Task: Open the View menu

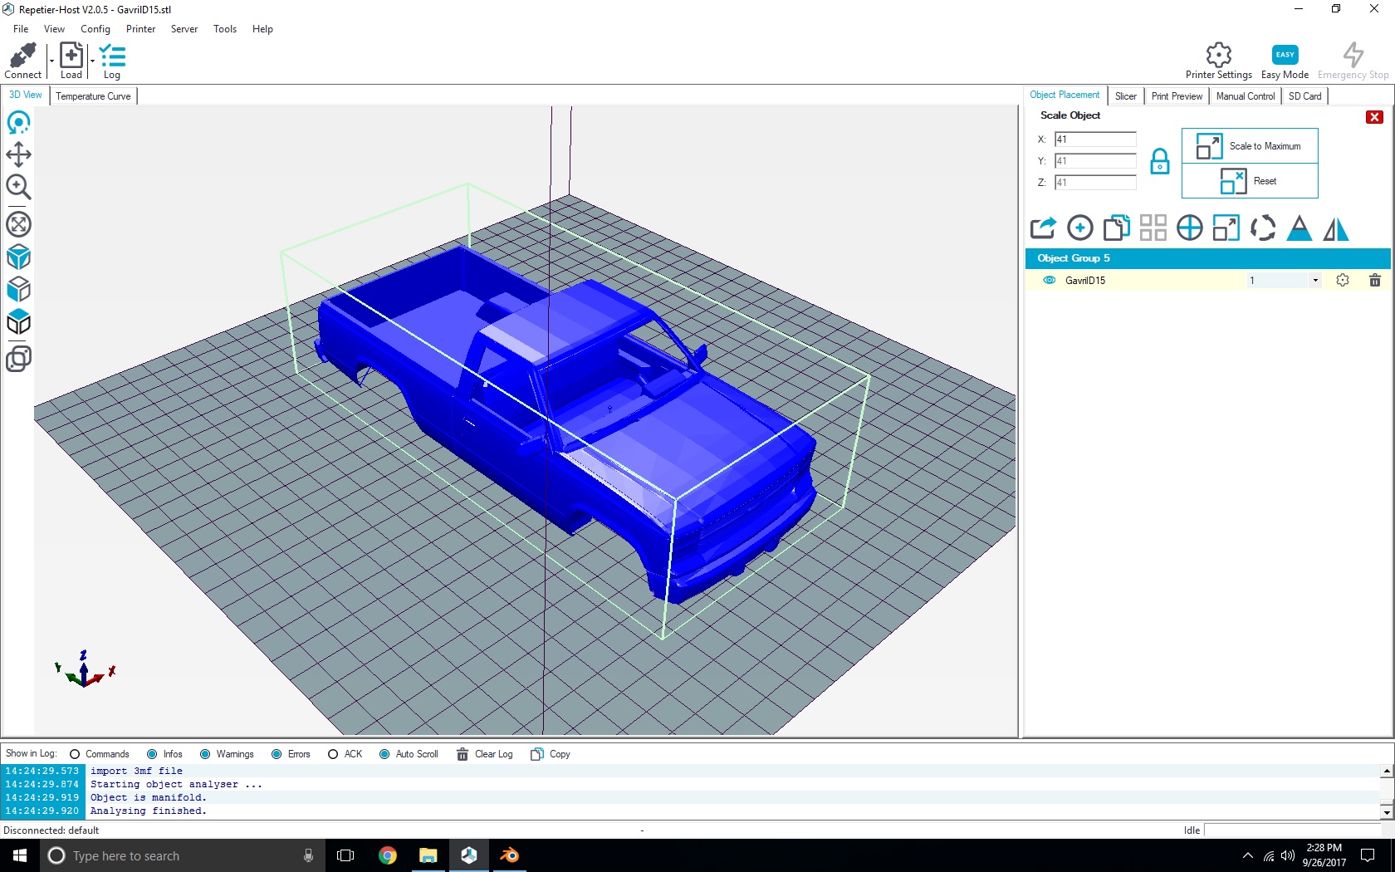Action: pyautogui.click(x=54, y=29)
